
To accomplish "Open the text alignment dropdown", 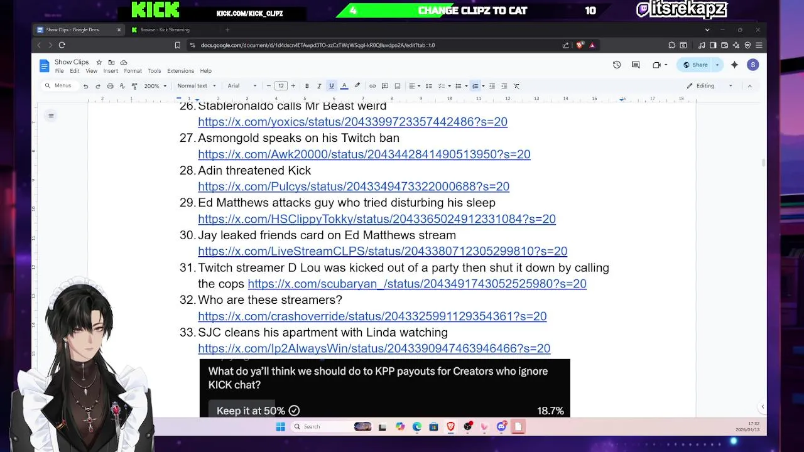I will coord(414,86).
